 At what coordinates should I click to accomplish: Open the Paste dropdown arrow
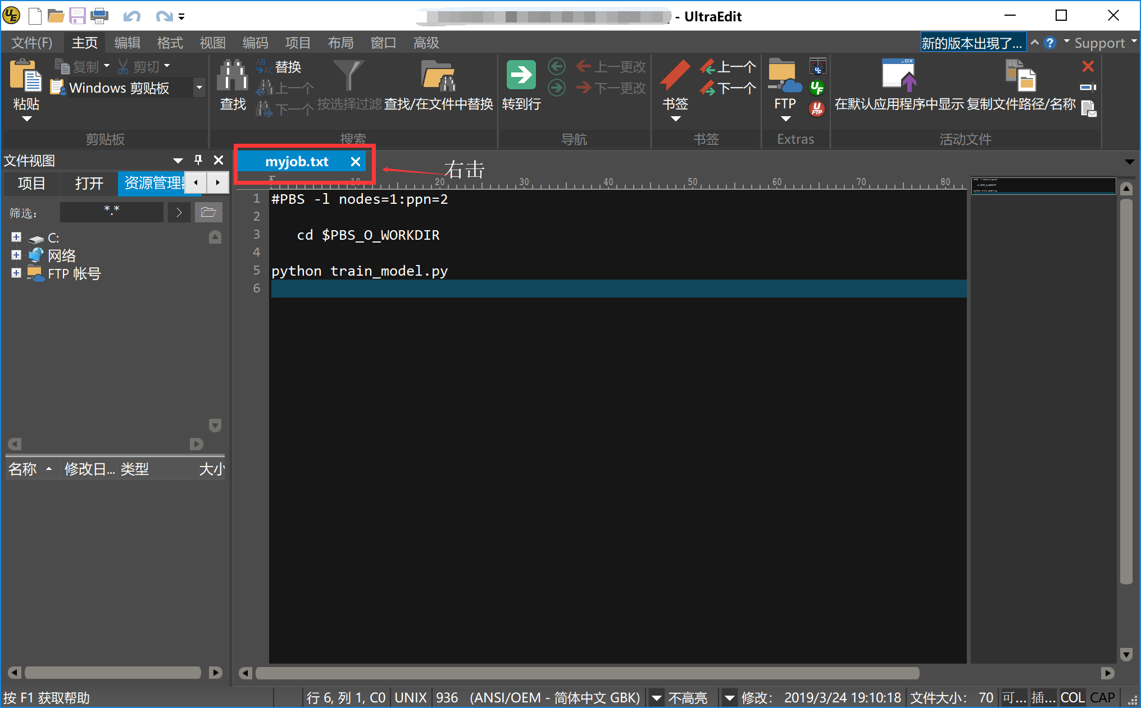click(26, 118)
